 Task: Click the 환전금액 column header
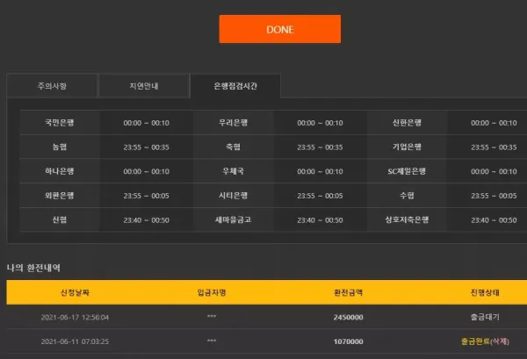(348, 292)
